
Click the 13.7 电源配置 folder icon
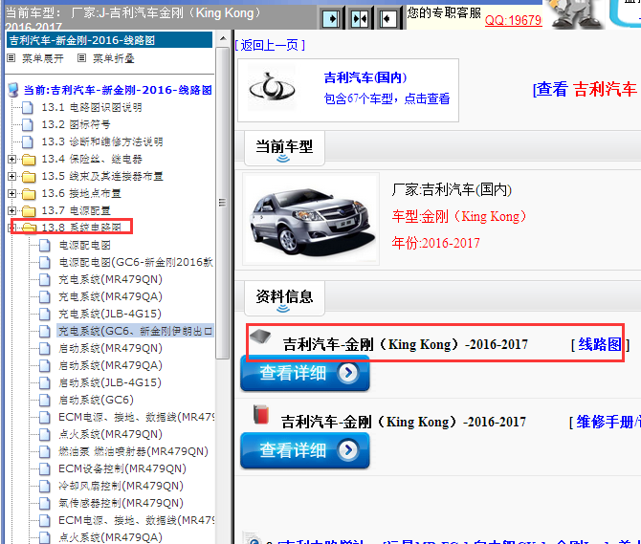pyautogui.click(x=29, y=210)
